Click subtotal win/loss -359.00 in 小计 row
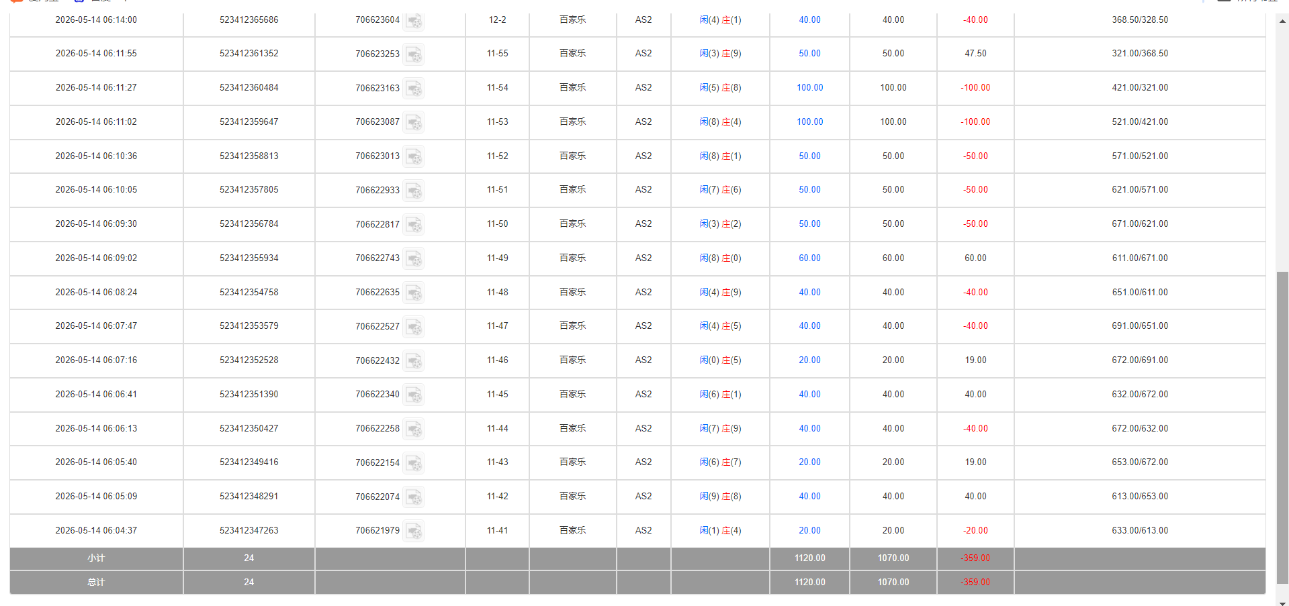 (975, 558)
